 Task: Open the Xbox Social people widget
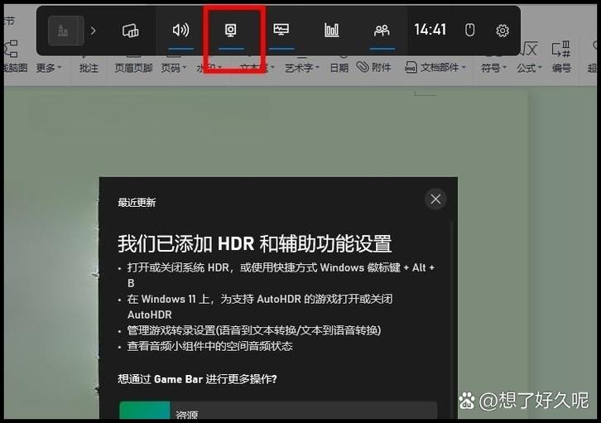point(382,31)
